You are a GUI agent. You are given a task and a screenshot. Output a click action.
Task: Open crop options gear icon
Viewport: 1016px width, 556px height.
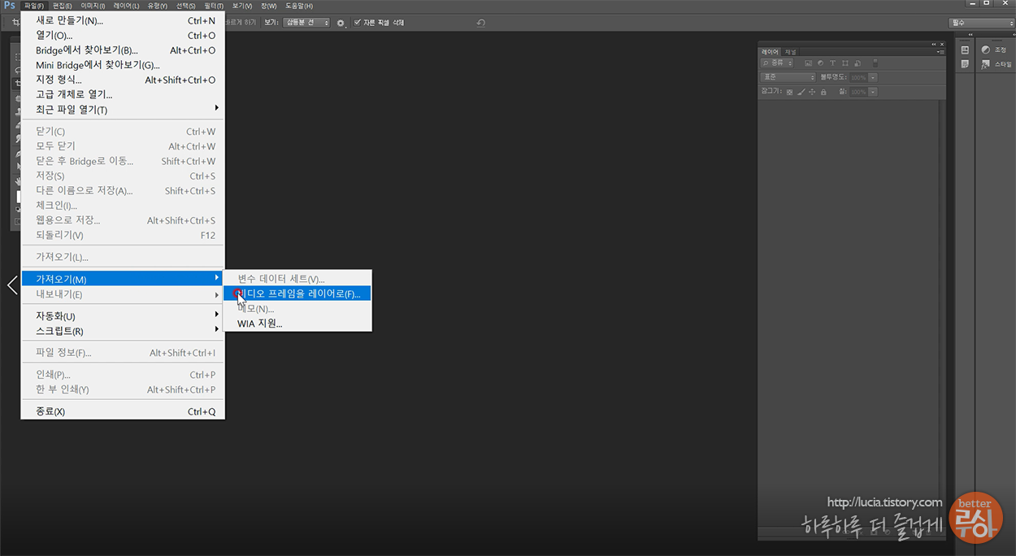click(x=341, y=23)
